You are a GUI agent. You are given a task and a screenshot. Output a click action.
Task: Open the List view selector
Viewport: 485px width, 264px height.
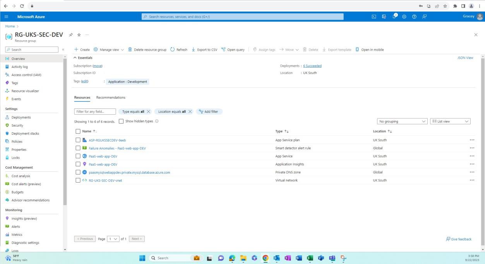[x=449, y=121]
